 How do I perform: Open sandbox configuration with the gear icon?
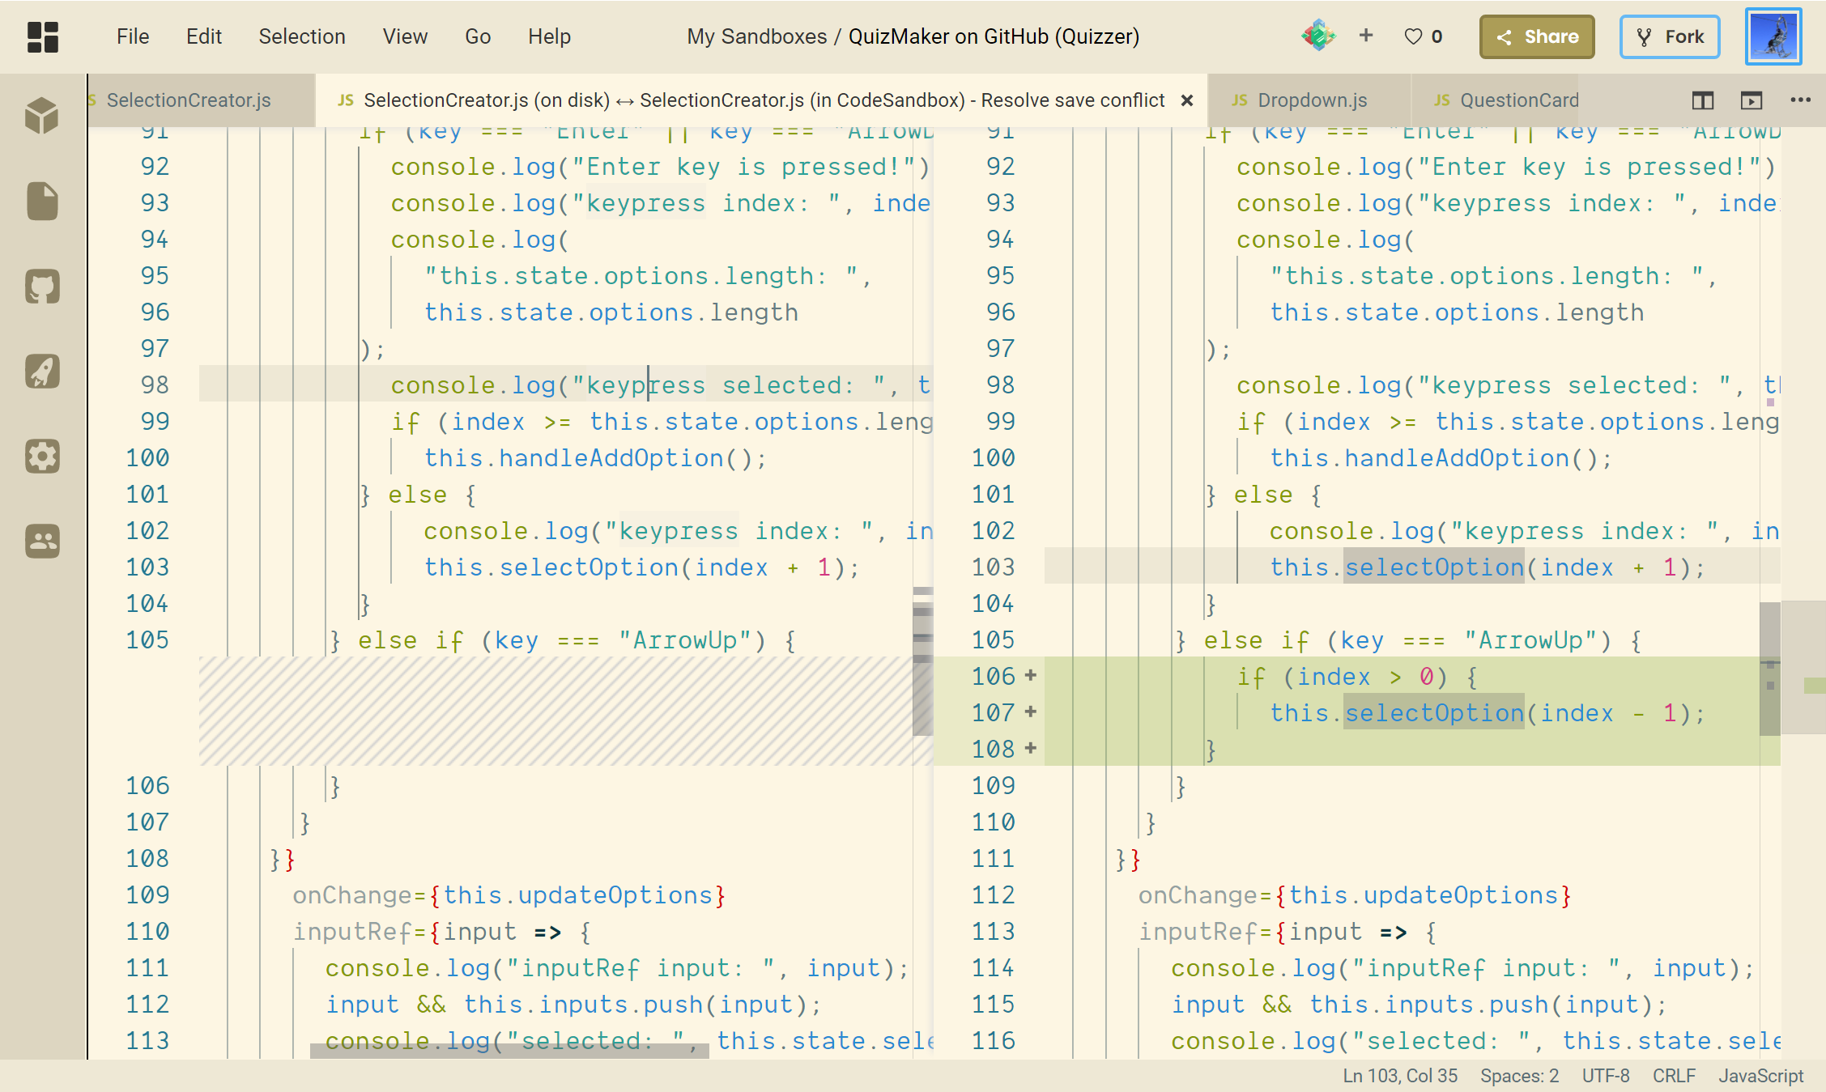point(41,456)
